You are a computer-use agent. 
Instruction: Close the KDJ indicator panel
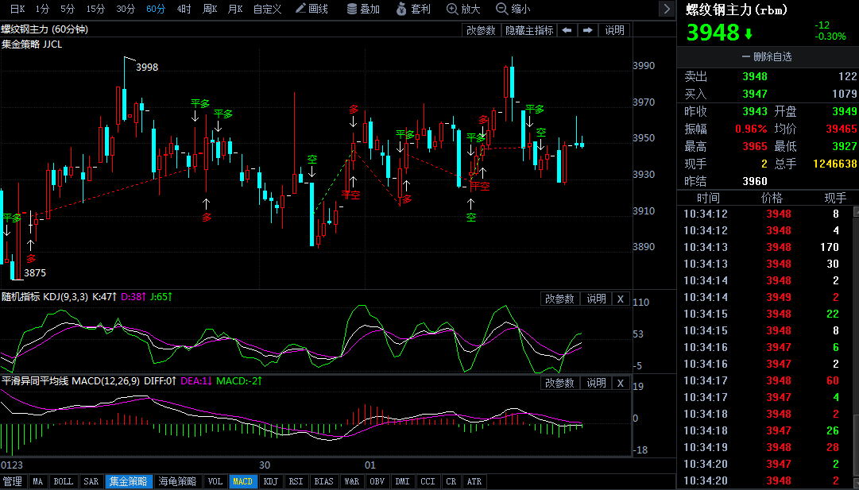[x=621, y=298]
